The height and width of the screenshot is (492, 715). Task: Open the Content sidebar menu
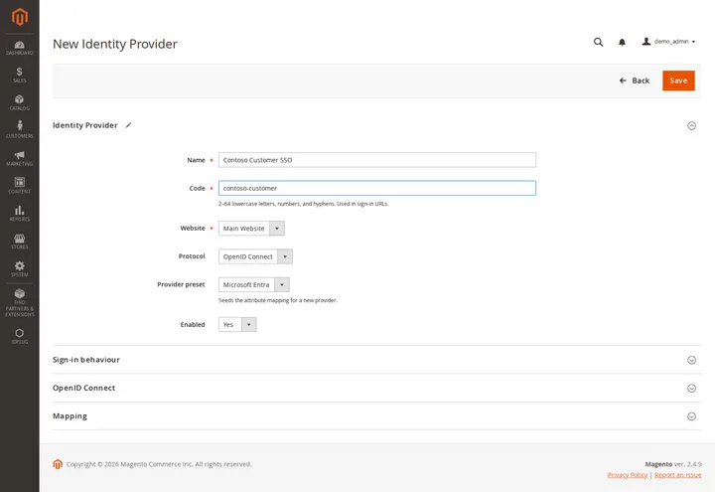click(x=20, y=186)
